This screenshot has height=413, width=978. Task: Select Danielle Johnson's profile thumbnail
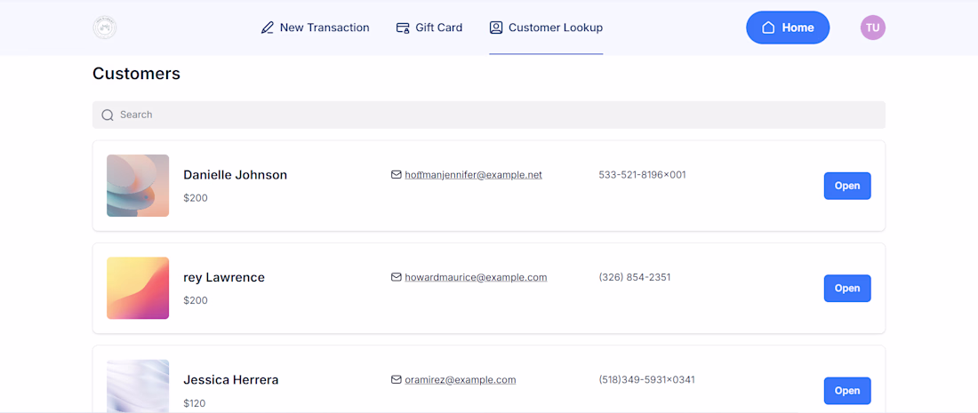point(138,186)
